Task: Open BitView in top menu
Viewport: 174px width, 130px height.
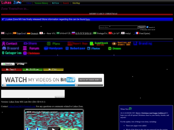Action: (x=56, y=3)
